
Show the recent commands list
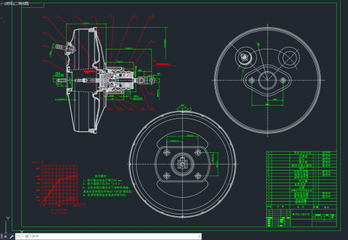[x=20, y=237]
